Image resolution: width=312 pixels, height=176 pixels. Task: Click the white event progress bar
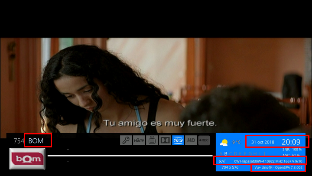pyautogui.click(x=130, y=156)
